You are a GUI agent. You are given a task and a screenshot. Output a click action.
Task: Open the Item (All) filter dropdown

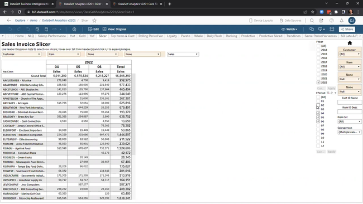click(x=350, y=67)
